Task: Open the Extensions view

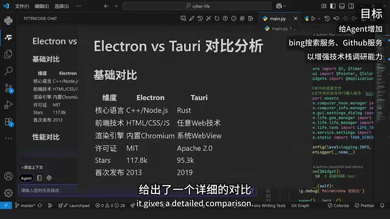Action: 9,122
